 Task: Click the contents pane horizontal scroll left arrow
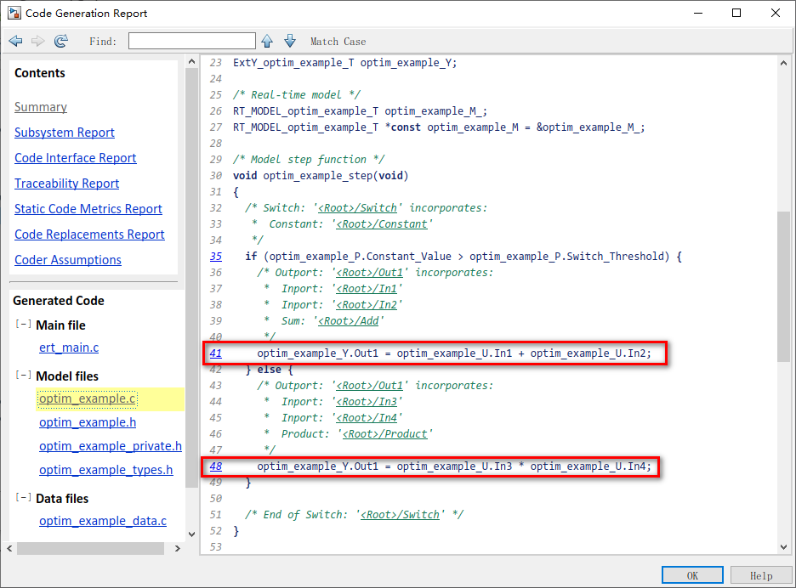(x=9, y=548)
